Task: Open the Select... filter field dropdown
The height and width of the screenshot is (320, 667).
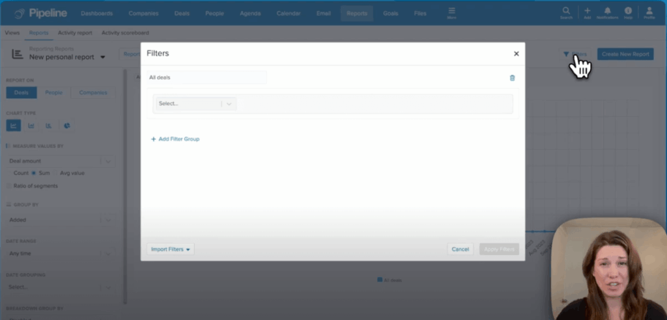Action: point(196,103)
